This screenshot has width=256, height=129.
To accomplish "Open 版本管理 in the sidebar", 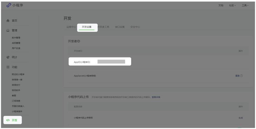I will tap(16, 38).
